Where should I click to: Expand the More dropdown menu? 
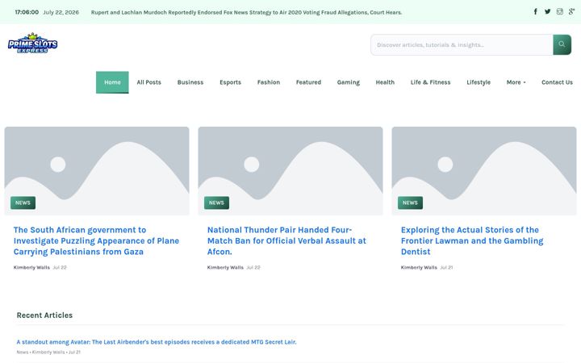click(x=516, y=82)
